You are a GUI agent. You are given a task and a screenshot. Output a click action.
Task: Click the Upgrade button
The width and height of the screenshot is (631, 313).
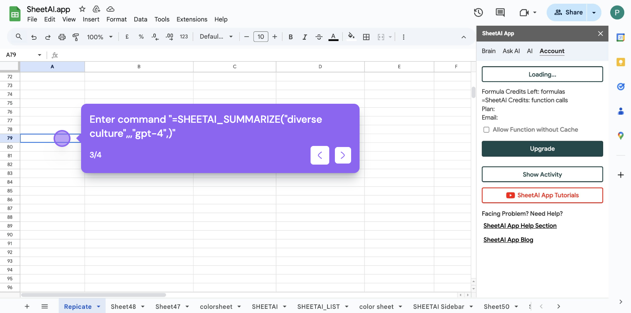coord(542,149)
